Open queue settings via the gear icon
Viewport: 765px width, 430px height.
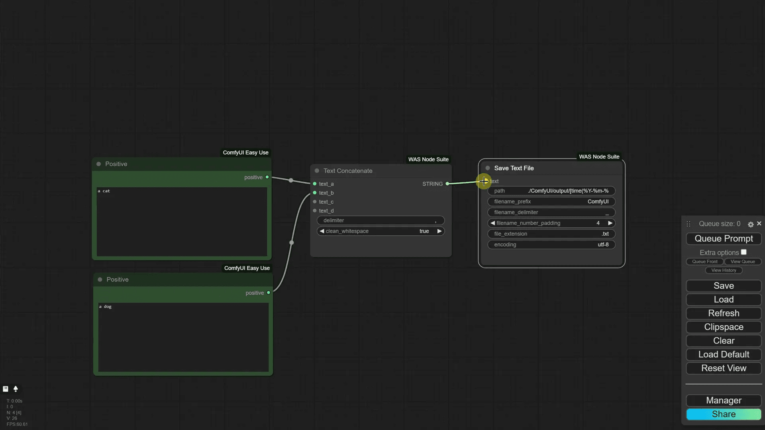tap(750, 225)
